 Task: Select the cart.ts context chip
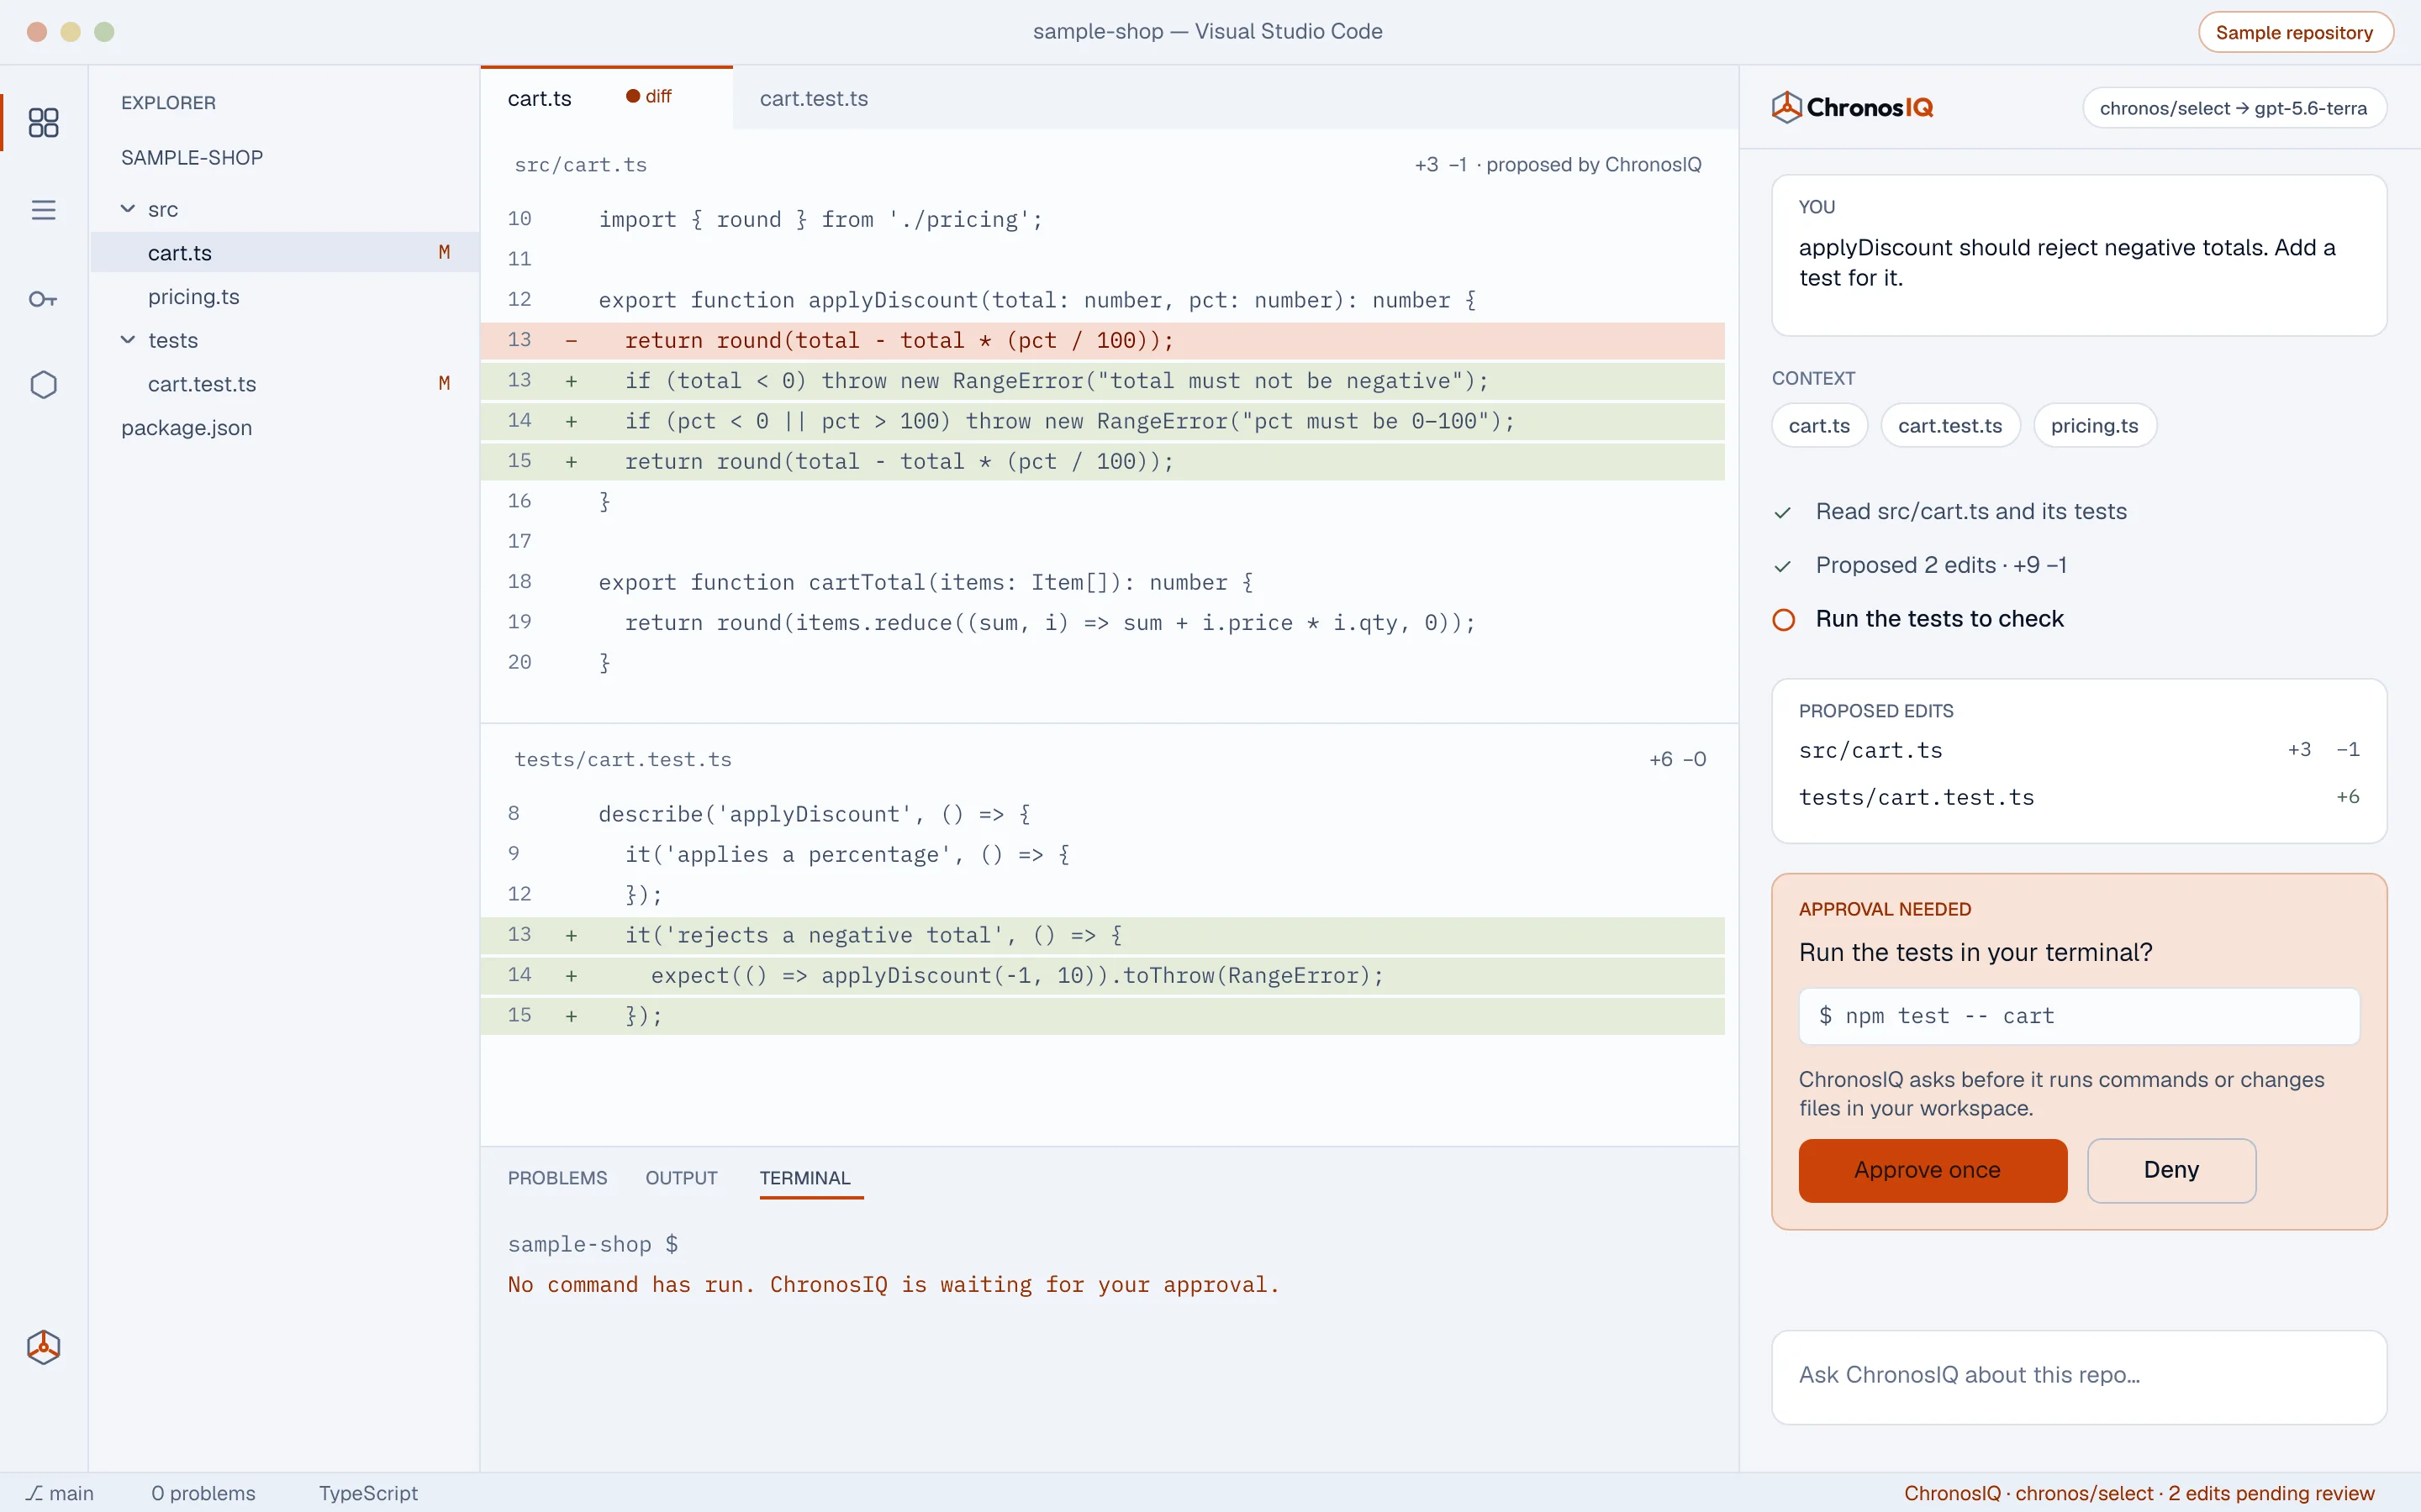pyautogui.click(x=1819, y=426)
